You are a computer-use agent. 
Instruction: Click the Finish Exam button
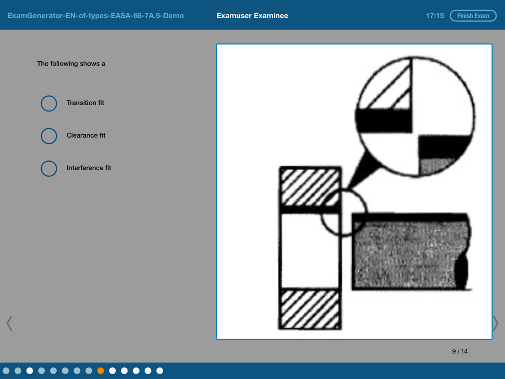coord(473,15)
